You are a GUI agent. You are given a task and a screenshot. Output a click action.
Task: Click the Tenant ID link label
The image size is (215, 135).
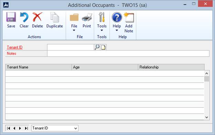pyautogui.click(x=15, y=47)
